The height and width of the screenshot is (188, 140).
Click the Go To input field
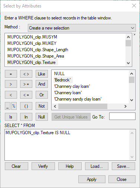tap(122, 116)
